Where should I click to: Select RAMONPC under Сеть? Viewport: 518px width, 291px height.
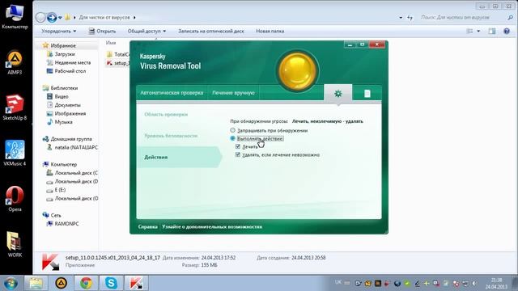pyautogui.click(x=63, y=224)
